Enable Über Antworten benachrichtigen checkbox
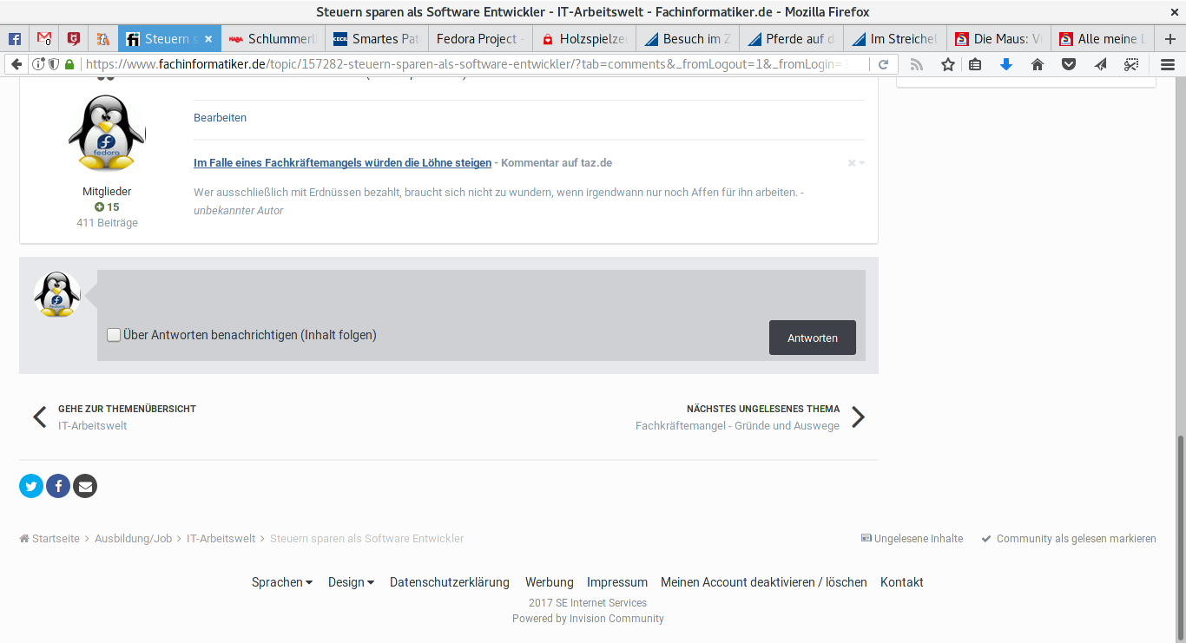 [114, 335]
